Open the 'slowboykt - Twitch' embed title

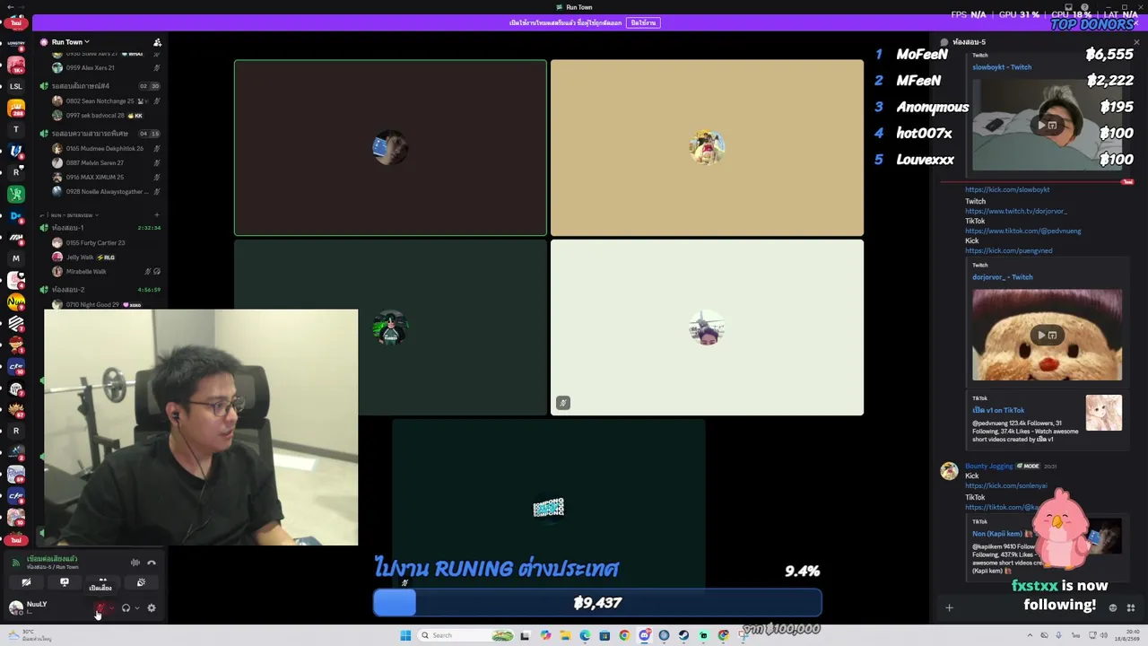pyautogui.click(x=1002, y=67)
